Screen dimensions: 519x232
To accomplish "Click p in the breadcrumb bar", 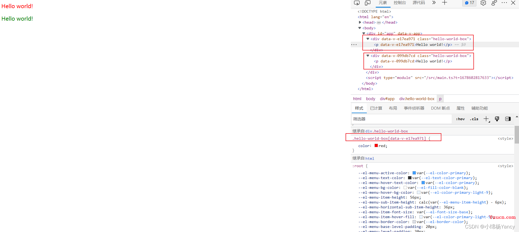I will pyautogui.click(x=440, y=99).
